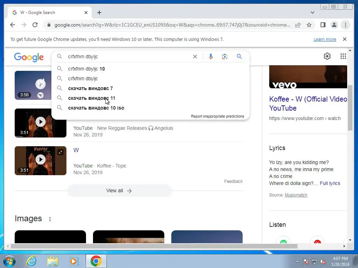Screen dimensions: 358x268
Task: Click the vertical page scrollbar
Action: tap(350, 107)
